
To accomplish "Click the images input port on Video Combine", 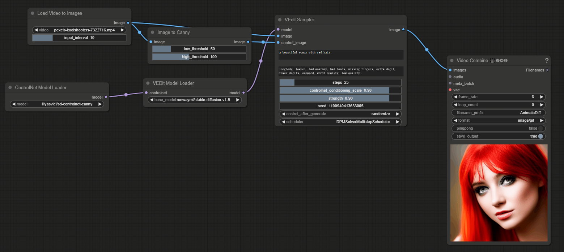I will click(x=450, y=70).
